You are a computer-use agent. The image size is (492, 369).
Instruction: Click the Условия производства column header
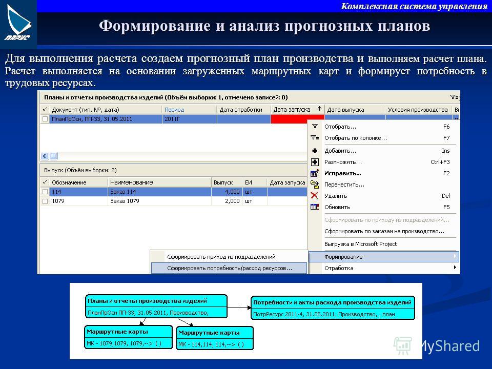[418, 110]
